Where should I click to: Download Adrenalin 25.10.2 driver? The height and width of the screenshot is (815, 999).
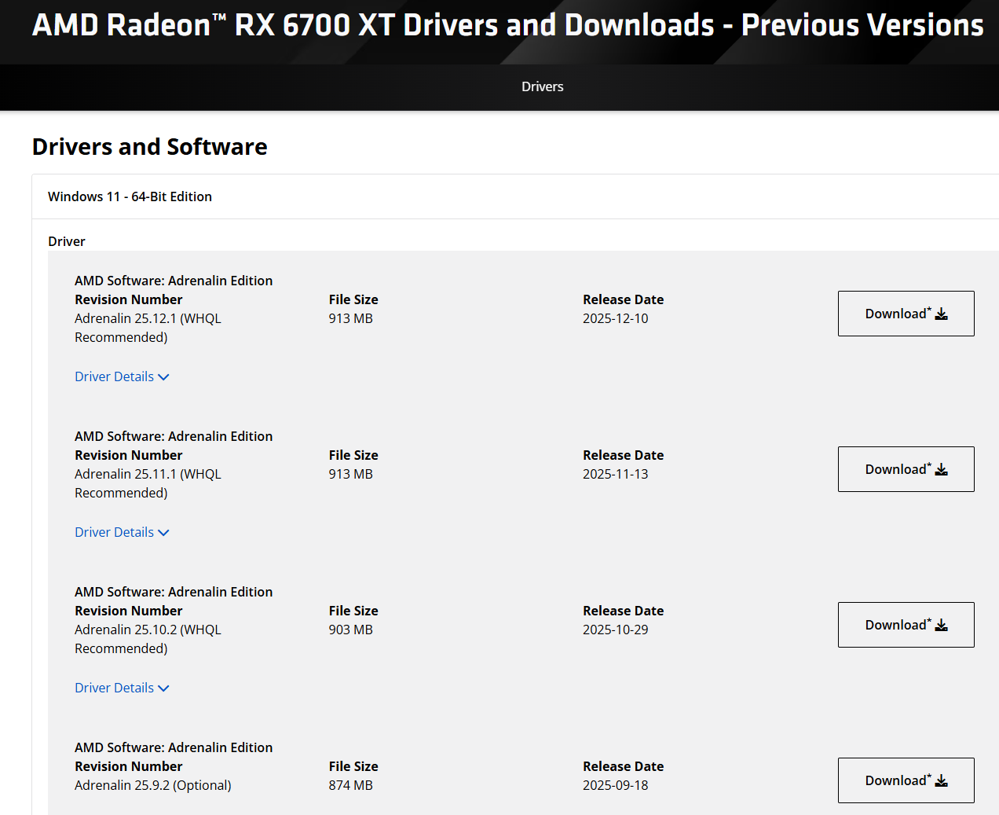coord(906,625)
